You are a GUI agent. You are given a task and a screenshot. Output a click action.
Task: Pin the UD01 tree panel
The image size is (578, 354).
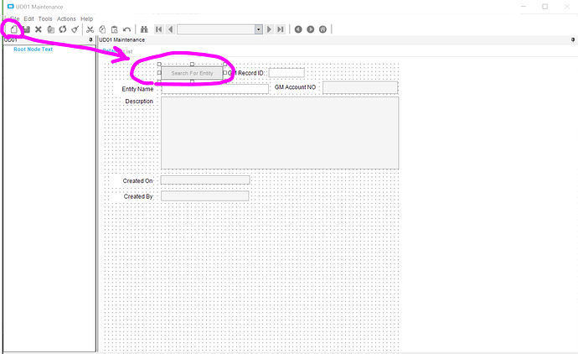point(90,39)
